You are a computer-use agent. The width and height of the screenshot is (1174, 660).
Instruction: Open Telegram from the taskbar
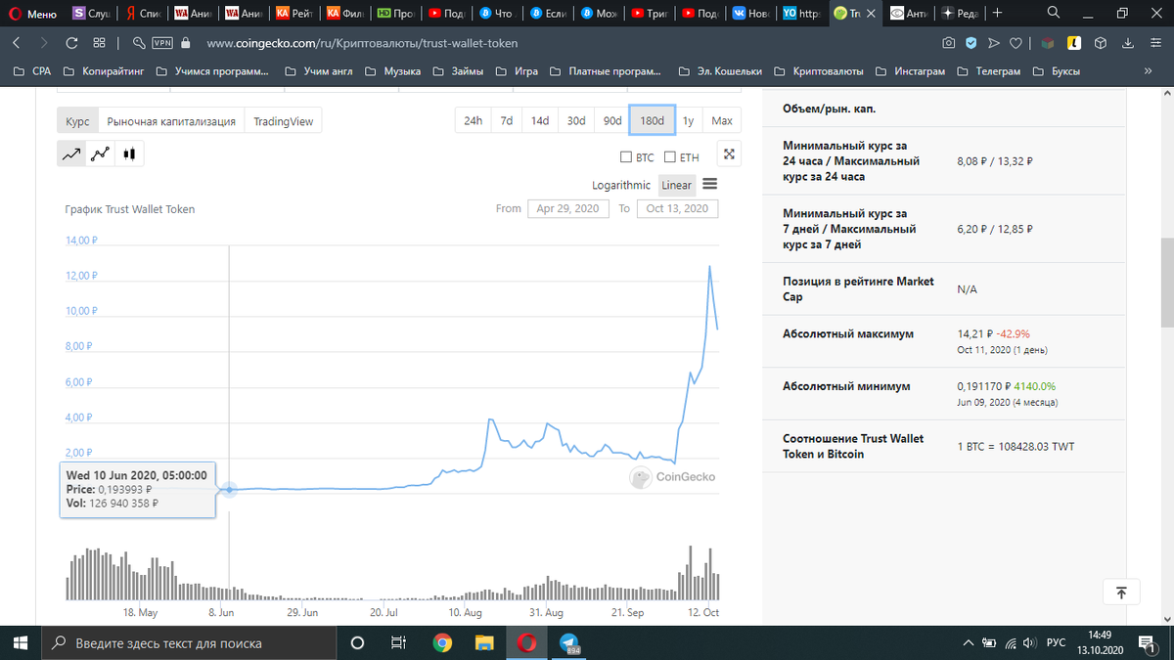coord(569,642)
